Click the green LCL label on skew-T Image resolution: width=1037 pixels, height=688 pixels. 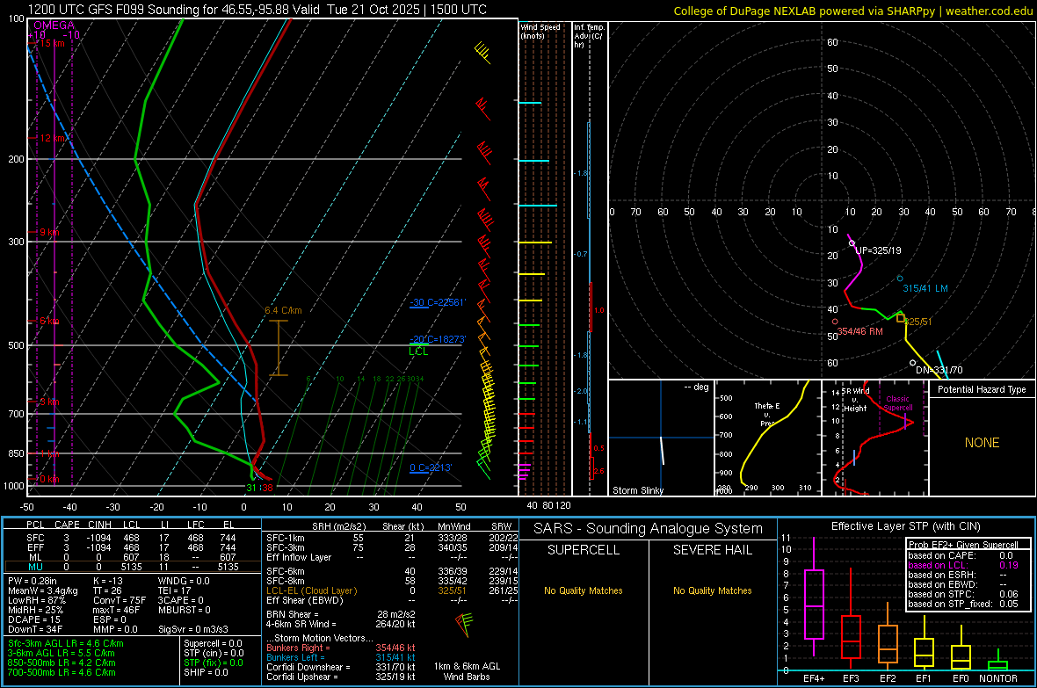click(x=418, y=351)
